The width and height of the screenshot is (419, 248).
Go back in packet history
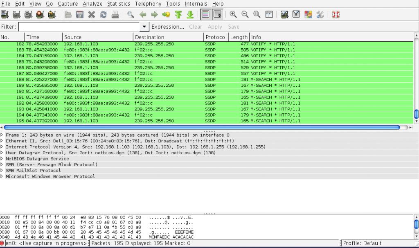pos(143,14)
